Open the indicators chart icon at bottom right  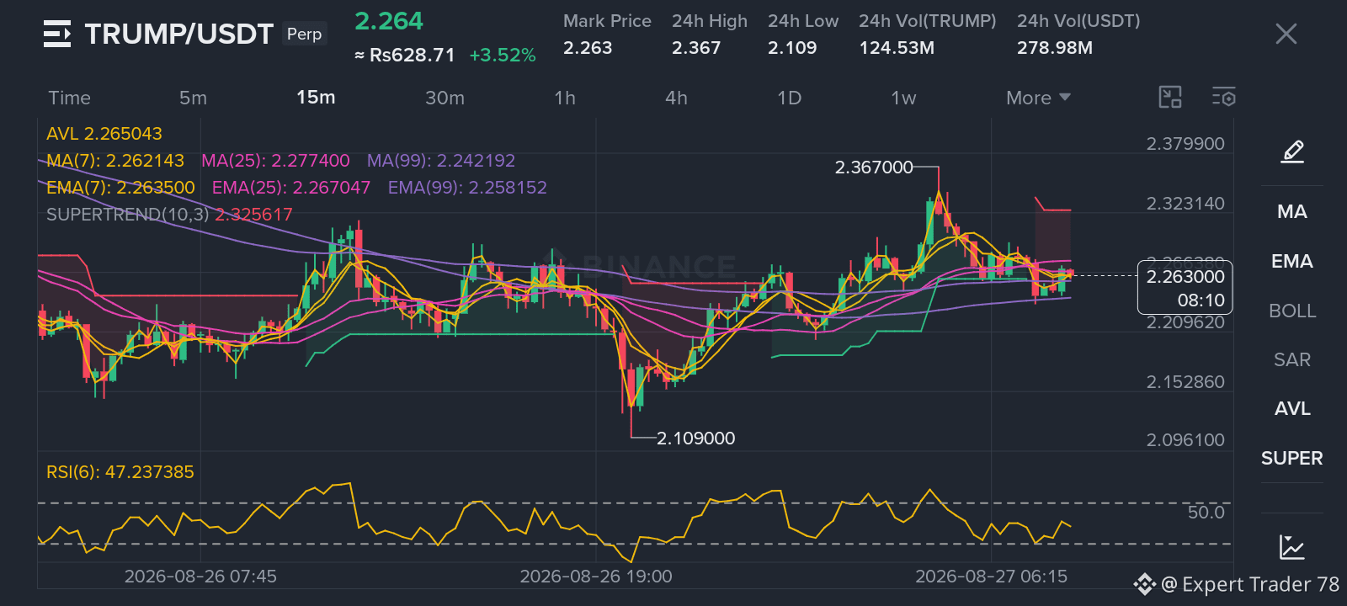pyautogui.click(x=1292, y=547)
